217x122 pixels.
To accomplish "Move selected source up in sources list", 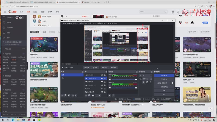I will pos(97,95).
